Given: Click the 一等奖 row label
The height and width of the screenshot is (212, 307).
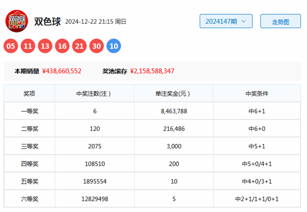Looking at the screenshot, I should [x=29, y=111].
